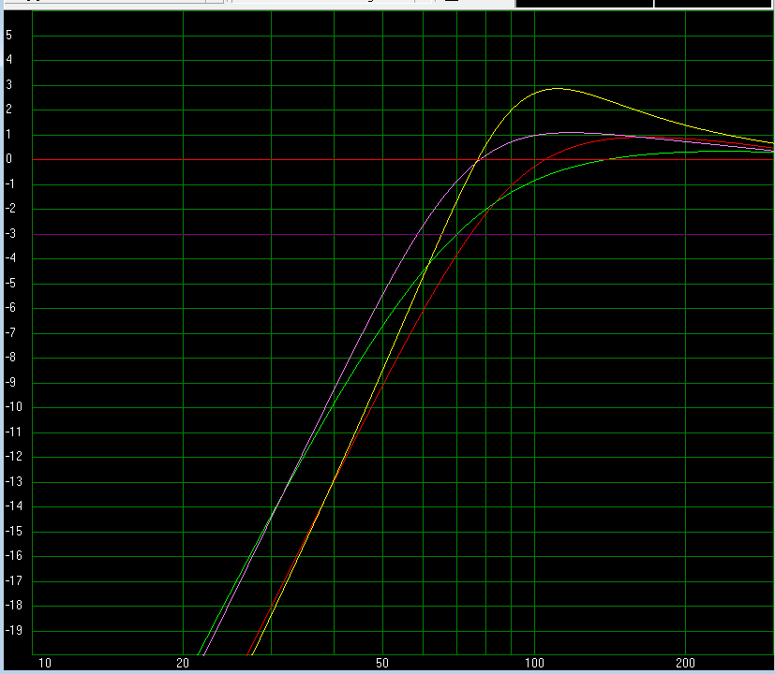Click the y-axis label "0"
Screen dimensions: 775x674
point(8,159)
